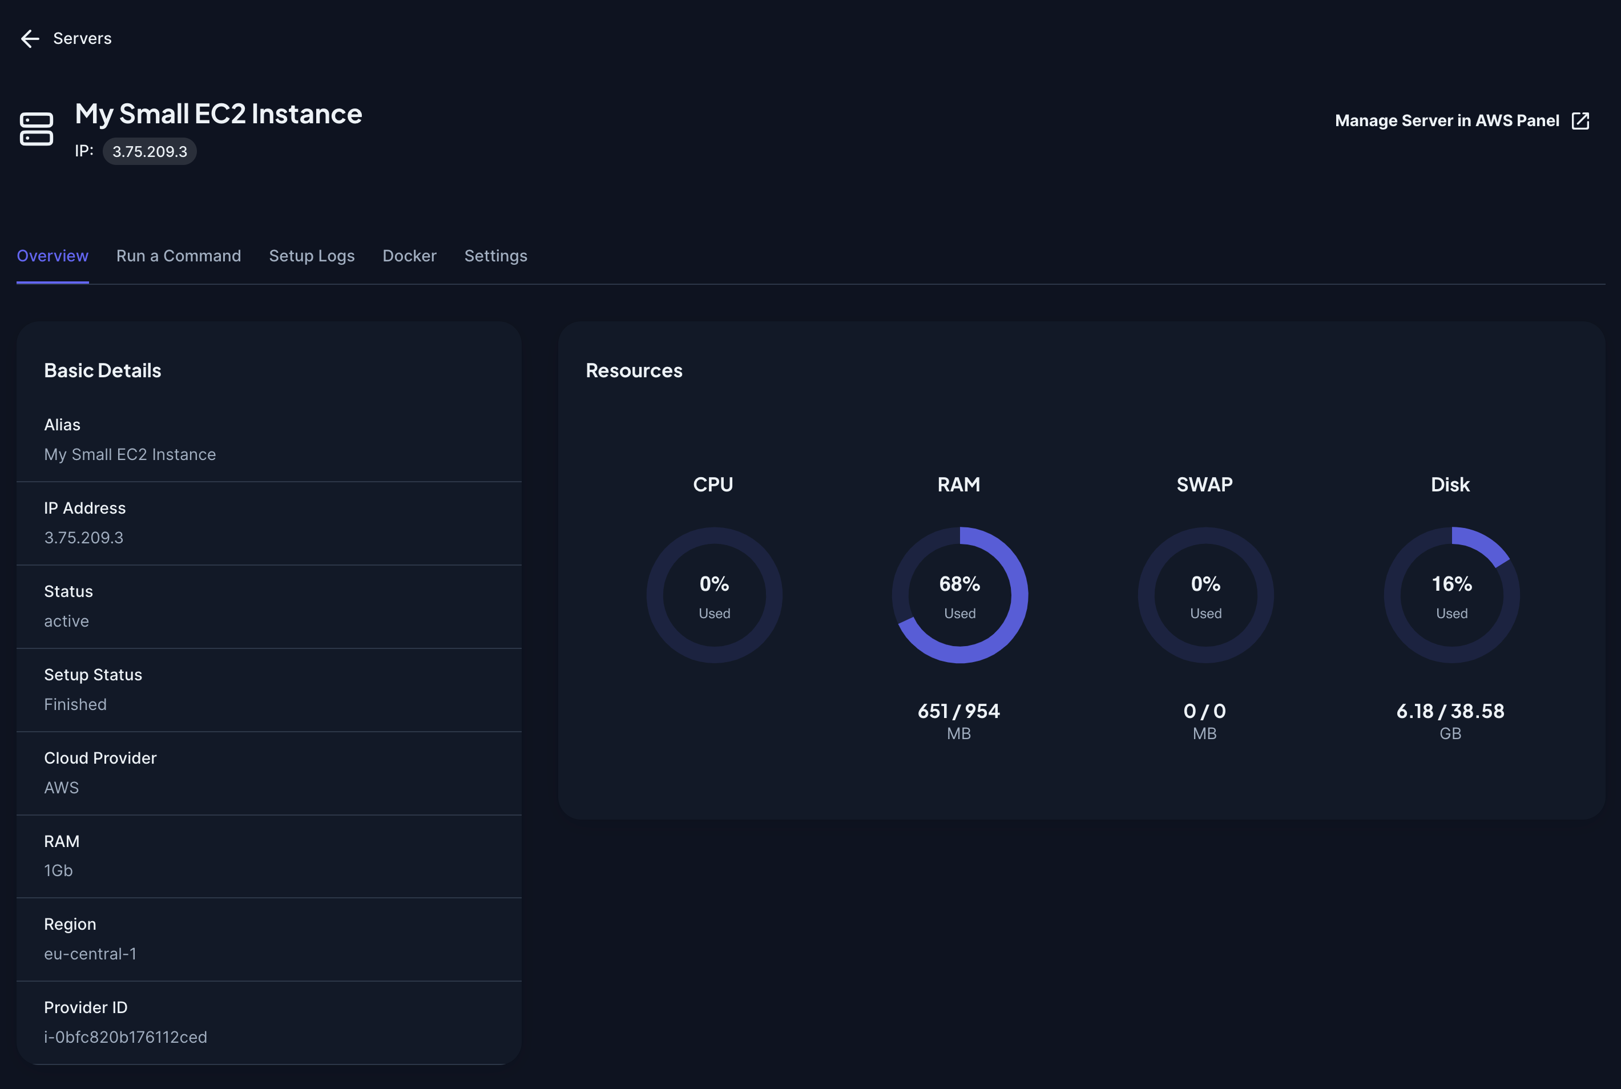Click the RAM 68% donut chart
The height and width of the screenshot is (1089, 1621).
pos(959,595)
